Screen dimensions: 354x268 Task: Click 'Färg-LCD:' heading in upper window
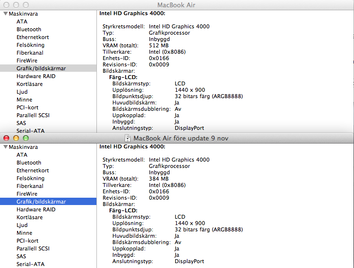[123, 77]
